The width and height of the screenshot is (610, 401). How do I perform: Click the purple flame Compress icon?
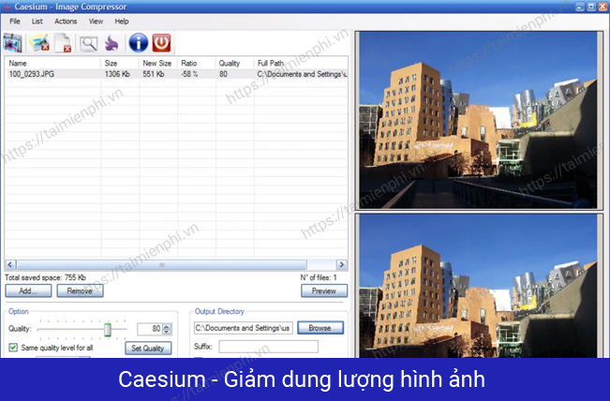112,43
